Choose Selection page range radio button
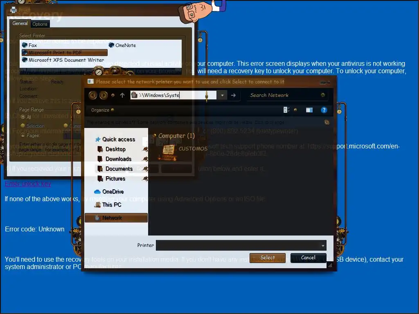This screenshot has width=419, height=314. tap(23, 126)
